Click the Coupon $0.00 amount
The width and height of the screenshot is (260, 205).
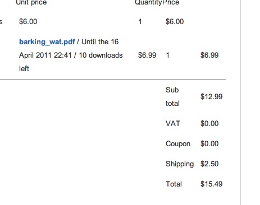point(209,144)
